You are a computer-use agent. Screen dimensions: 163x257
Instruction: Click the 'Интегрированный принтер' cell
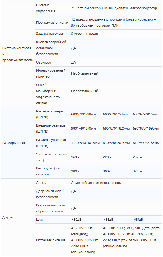52,73
